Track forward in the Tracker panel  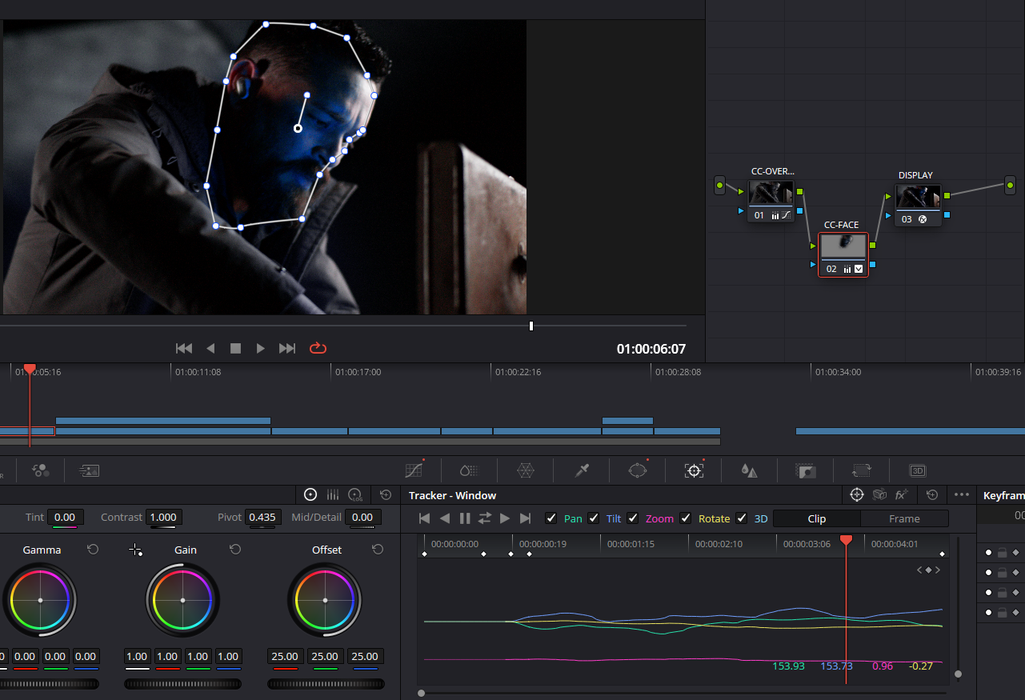coord(505,518)
